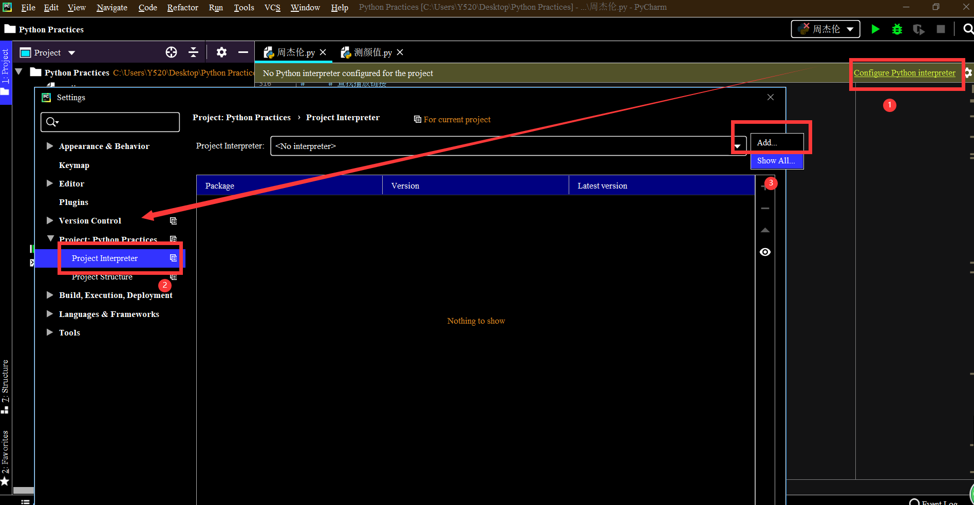Open Search Everywhere magnifier icon

(968, 29)
